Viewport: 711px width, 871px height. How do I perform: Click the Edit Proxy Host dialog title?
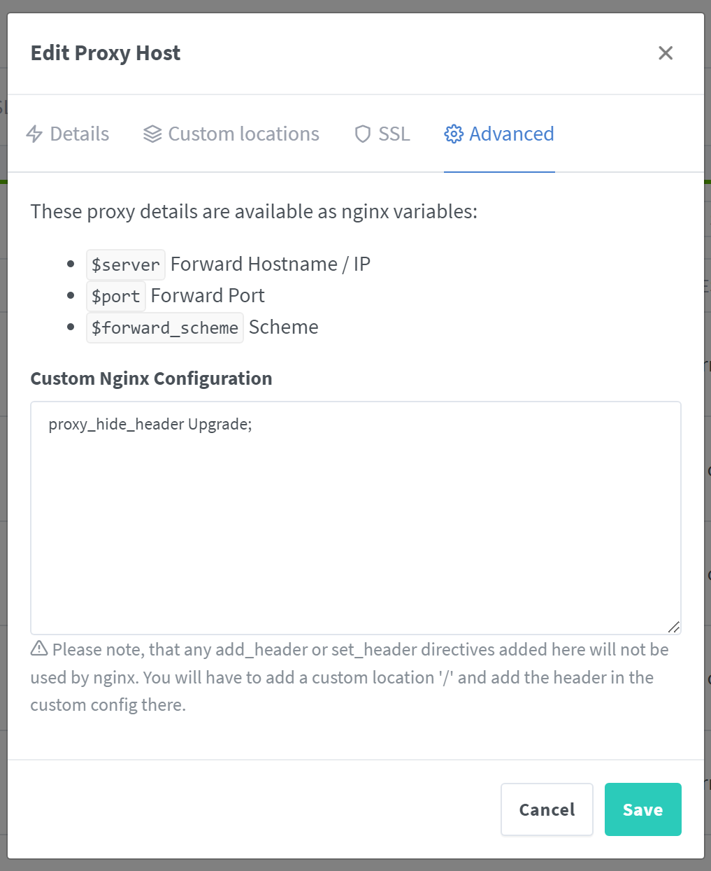click(x=105, y=52)
